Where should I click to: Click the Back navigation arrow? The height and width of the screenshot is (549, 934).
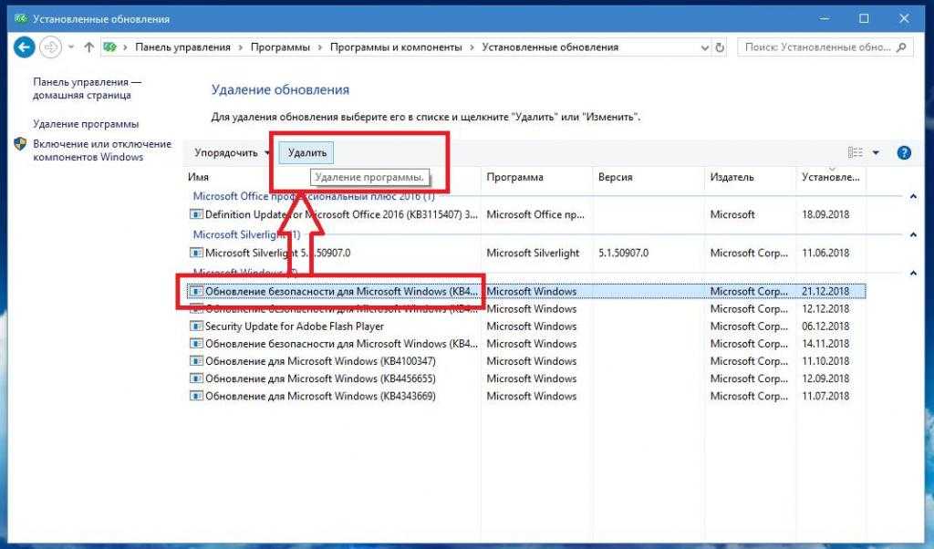[25, 47]
